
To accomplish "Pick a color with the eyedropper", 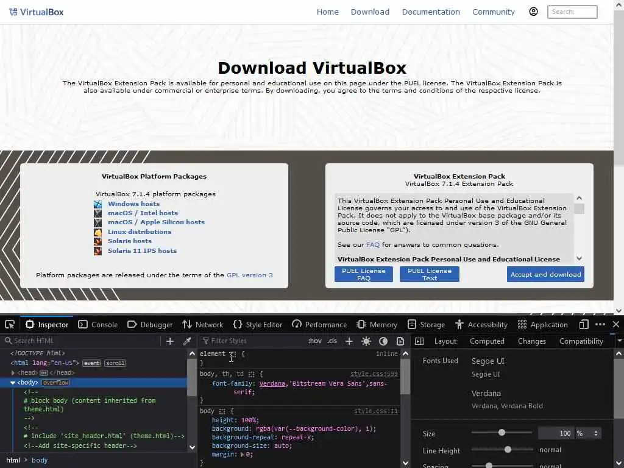I will pos(187,341).
